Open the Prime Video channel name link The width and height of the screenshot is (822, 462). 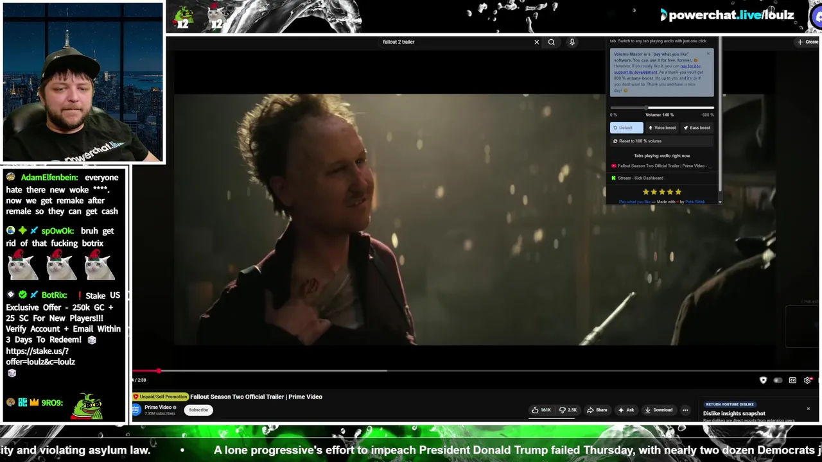coord(158,407)
